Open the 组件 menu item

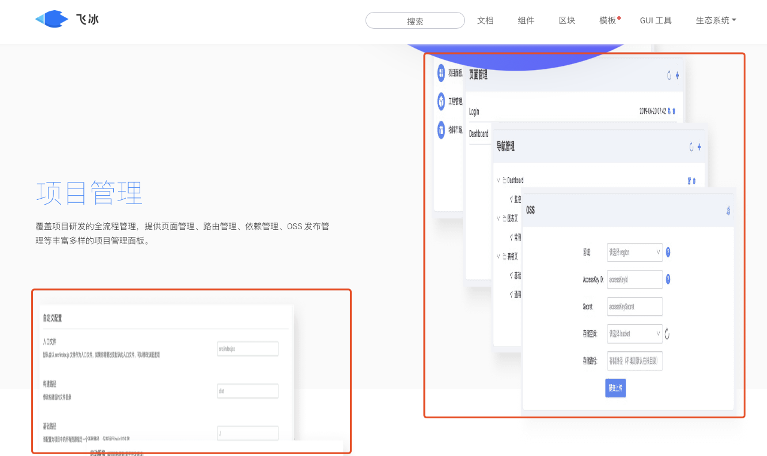point(526,20)
